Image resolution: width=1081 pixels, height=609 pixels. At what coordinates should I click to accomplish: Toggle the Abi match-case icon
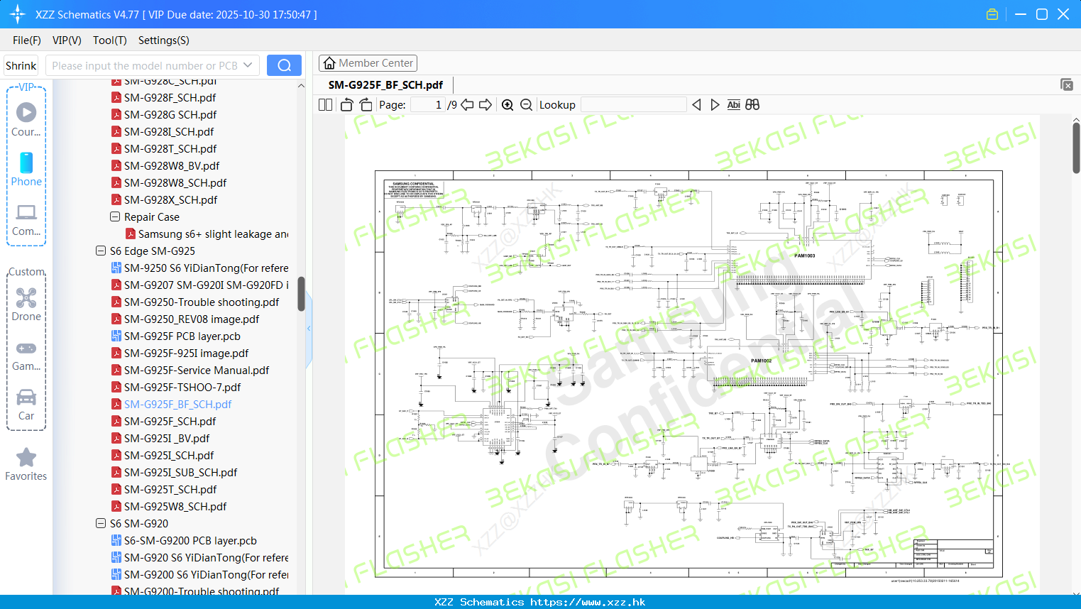(x=733, y=104)
